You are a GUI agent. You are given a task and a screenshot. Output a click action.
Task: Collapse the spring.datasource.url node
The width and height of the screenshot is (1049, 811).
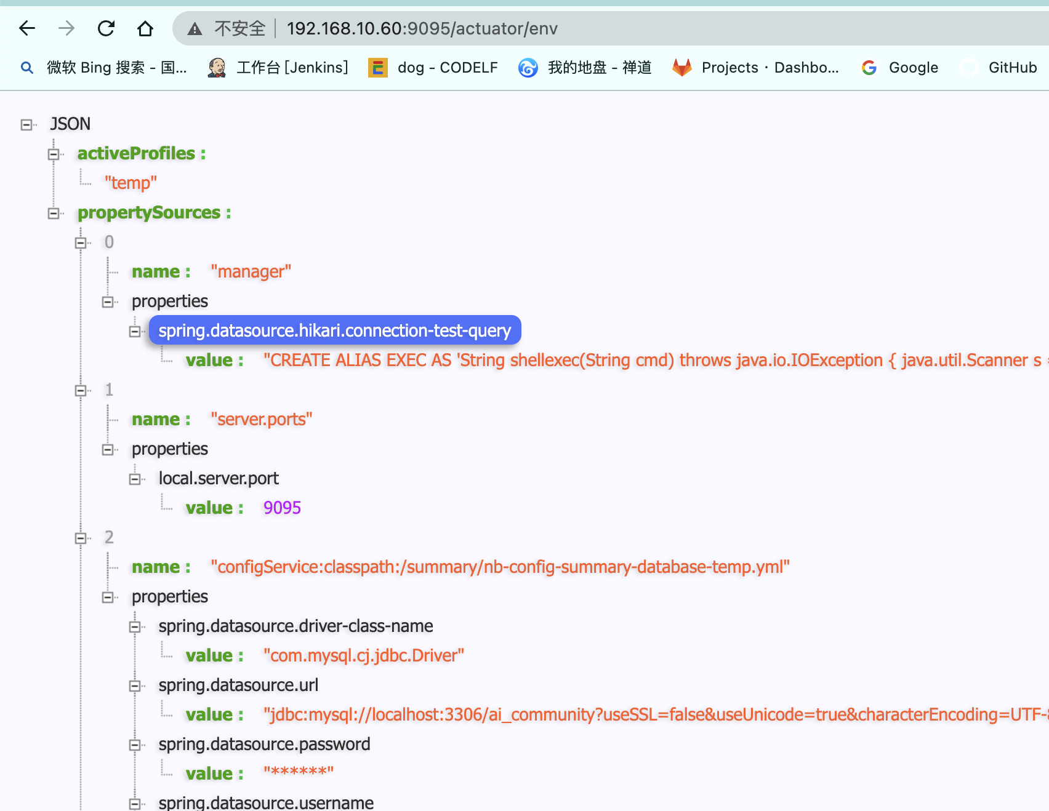point(135,686)
